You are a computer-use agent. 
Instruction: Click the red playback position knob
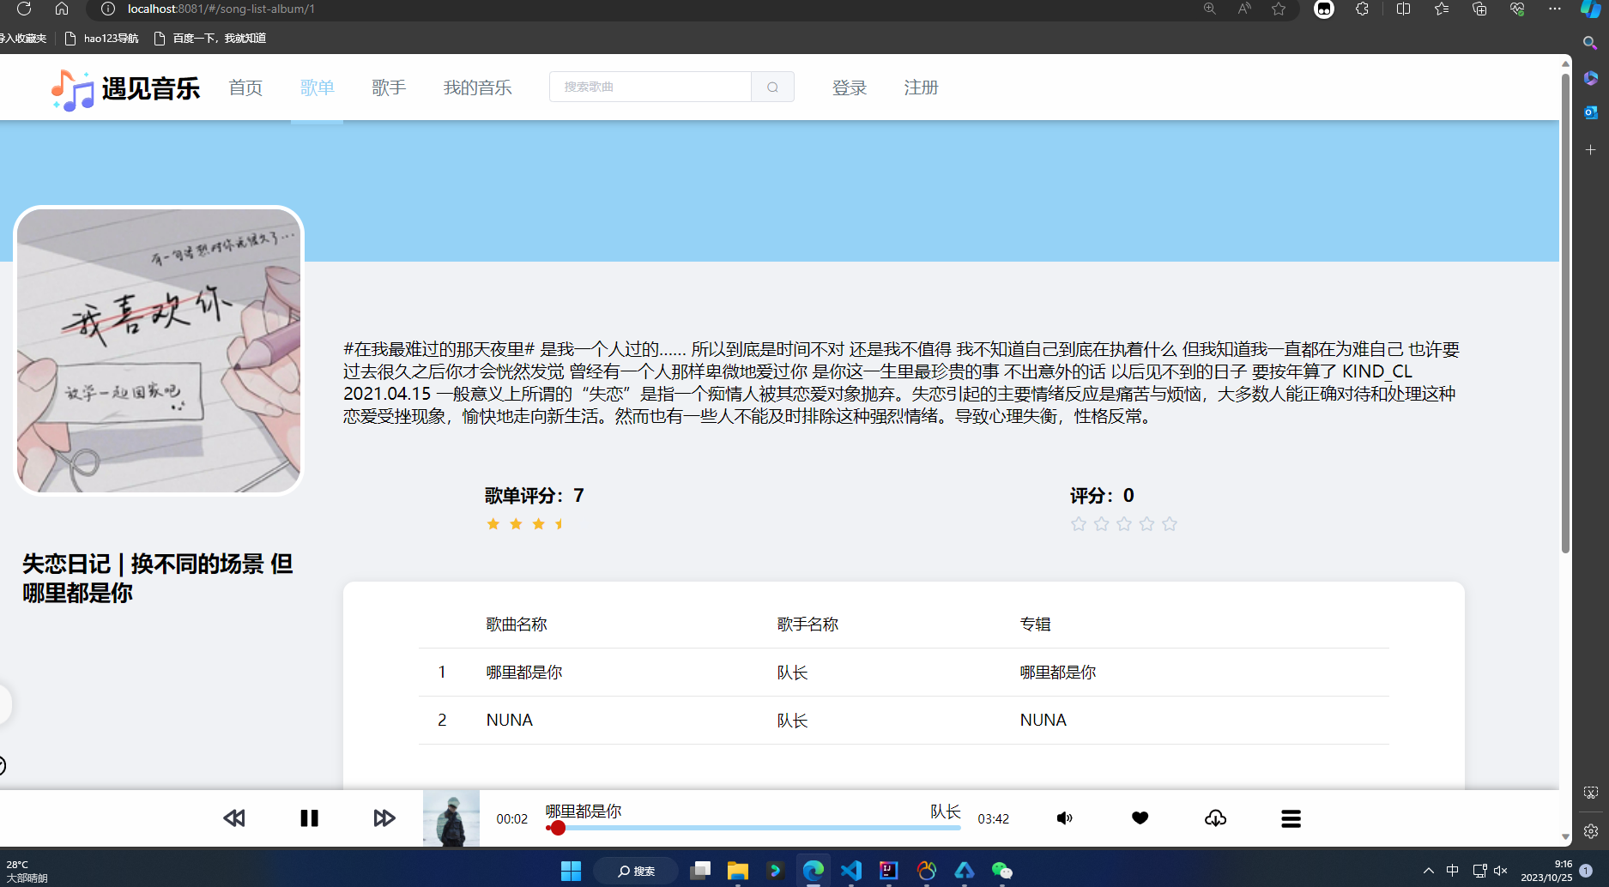558,828
